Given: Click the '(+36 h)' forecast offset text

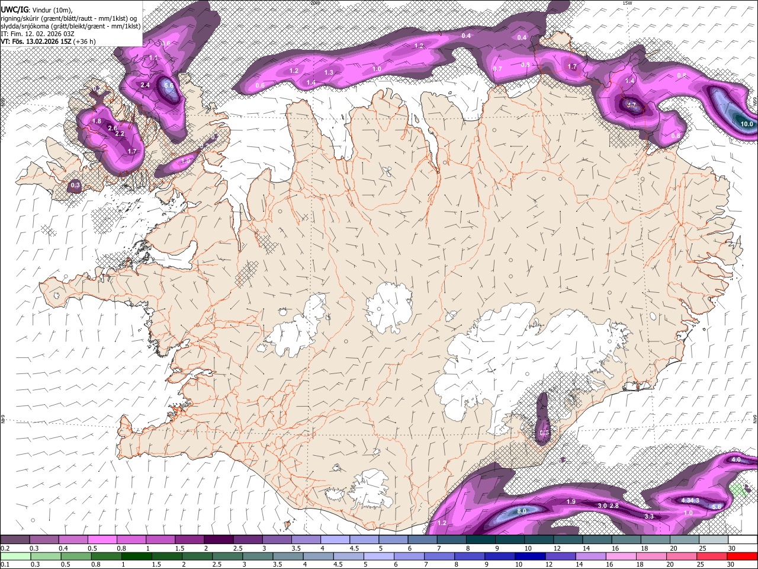Looking at the screenshot, I should (85, 41).
